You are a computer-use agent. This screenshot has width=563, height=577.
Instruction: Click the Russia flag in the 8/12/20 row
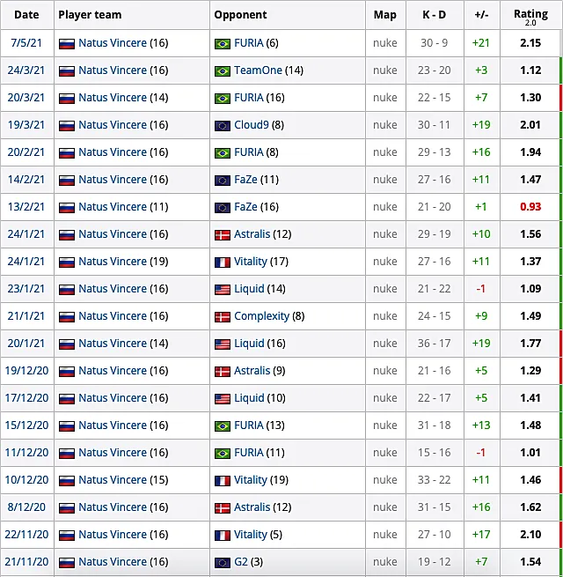(x=67, y=507)
